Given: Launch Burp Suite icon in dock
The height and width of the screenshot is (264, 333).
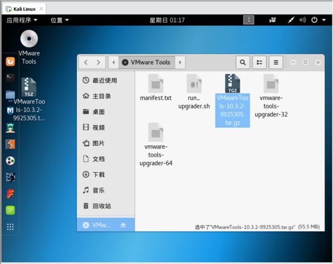Looking at the screenshot, I should pyautogui.click(x=10, y=144).
